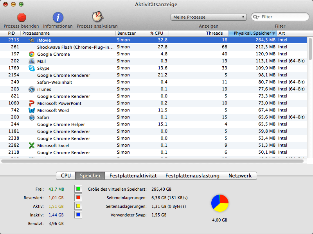Switch to the CPU tab
Image resolution: width=313 pixels, height=234 pixels.
pos(66,176)
